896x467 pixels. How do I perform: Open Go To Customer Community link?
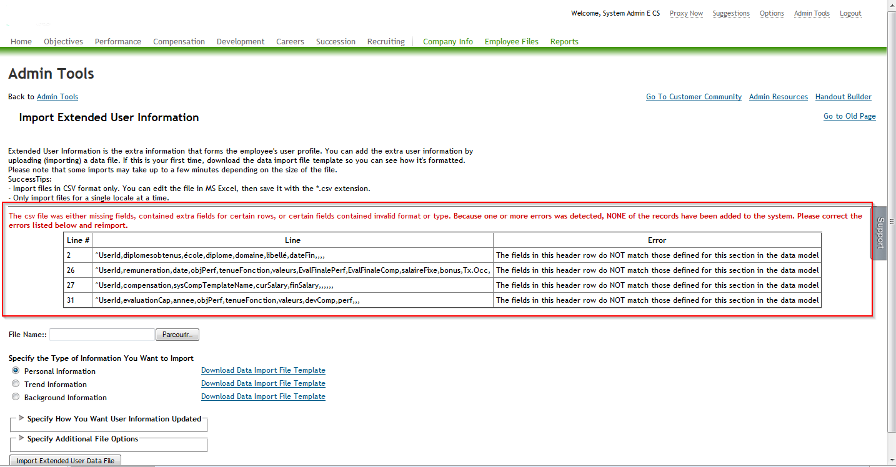[x=694, y=97]
